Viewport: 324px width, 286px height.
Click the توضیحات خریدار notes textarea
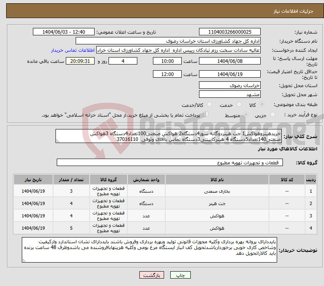pos(149,250)
